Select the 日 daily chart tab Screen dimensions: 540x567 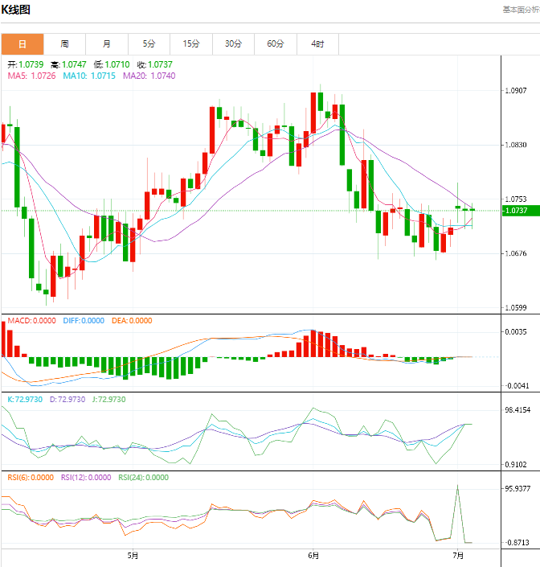pyautogui.click(x=22, y=43)
